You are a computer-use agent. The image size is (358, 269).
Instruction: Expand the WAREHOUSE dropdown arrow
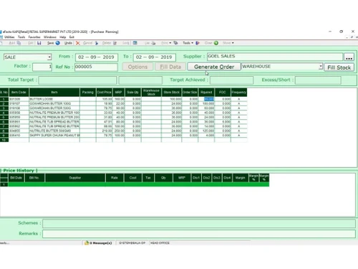click(321, 67)
